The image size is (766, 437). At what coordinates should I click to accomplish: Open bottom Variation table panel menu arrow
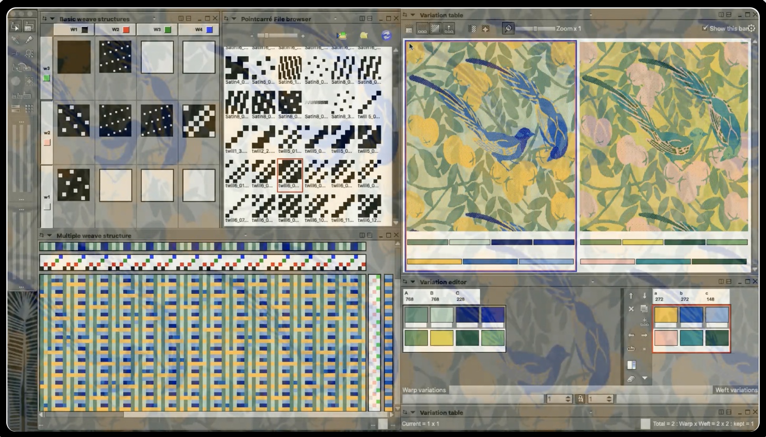coord(413,413)
